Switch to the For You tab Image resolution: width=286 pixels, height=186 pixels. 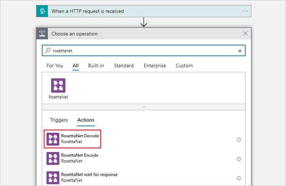click(55, 65)
